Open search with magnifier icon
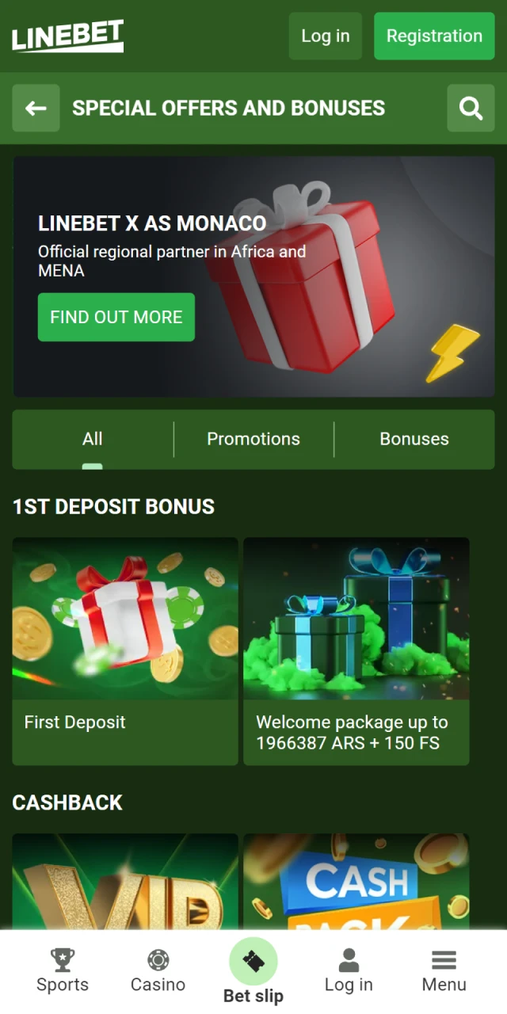507x1014 pixels. coord(471,109)
